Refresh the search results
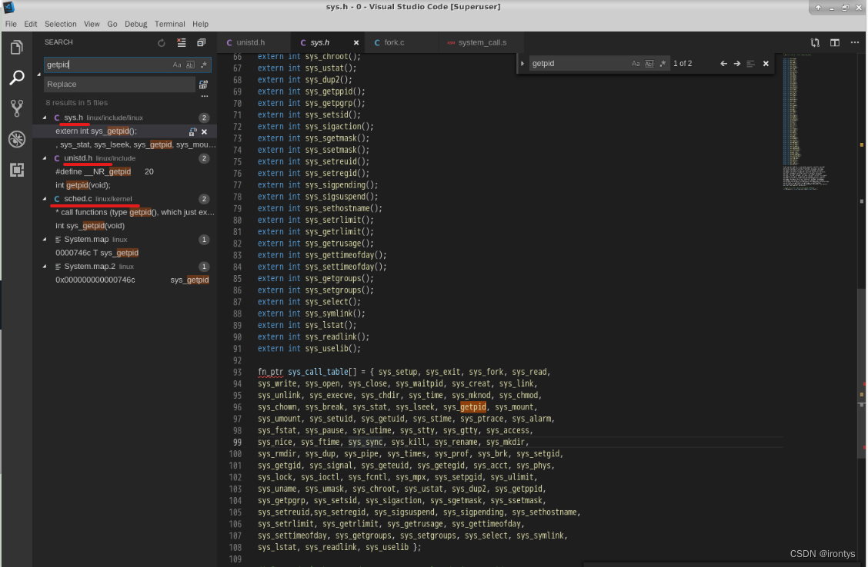Image resolution: width=868 pixels, height=567 pixels. pyautogui.click(x=161, y=42)
